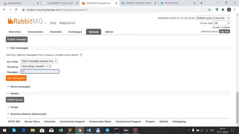Click the Publish message button
239x134 pixels.
point(17,39)
